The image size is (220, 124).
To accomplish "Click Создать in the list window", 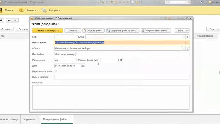I will pyautogui.click(x=6, y=29).
